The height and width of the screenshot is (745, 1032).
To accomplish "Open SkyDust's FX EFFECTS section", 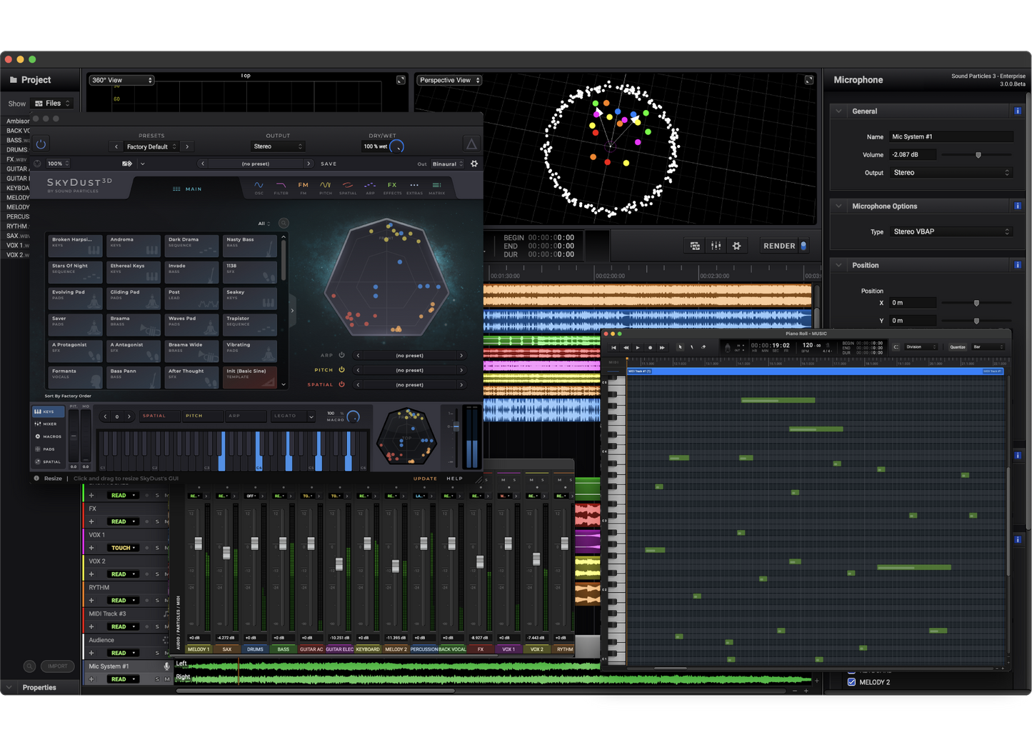I will click(392, 187).
